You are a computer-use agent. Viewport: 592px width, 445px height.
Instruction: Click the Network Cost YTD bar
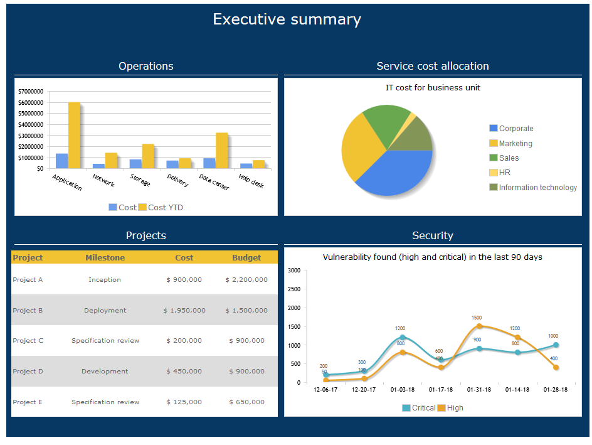[x=111, y=161]
